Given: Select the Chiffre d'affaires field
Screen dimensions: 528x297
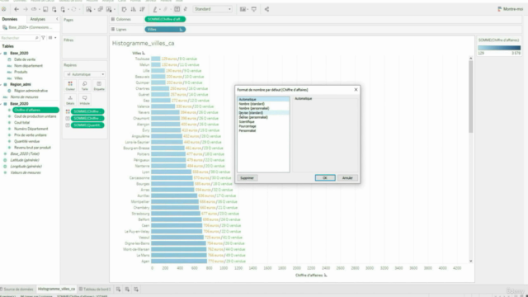Looking at the screenshot, I should point(35,110).
